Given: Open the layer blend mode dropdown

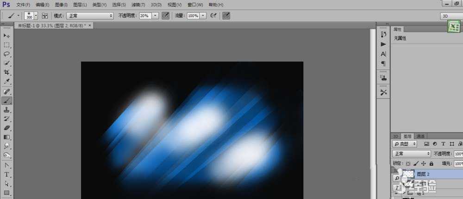Looking at the screenshot, I should [412, 153].
